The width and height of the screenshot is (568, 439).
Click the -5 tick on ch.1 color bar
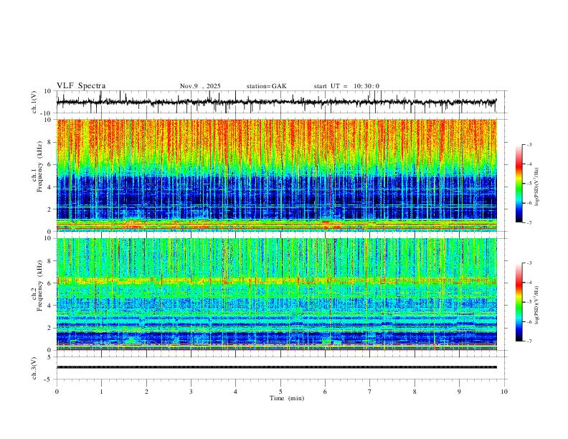coord(529,184)
